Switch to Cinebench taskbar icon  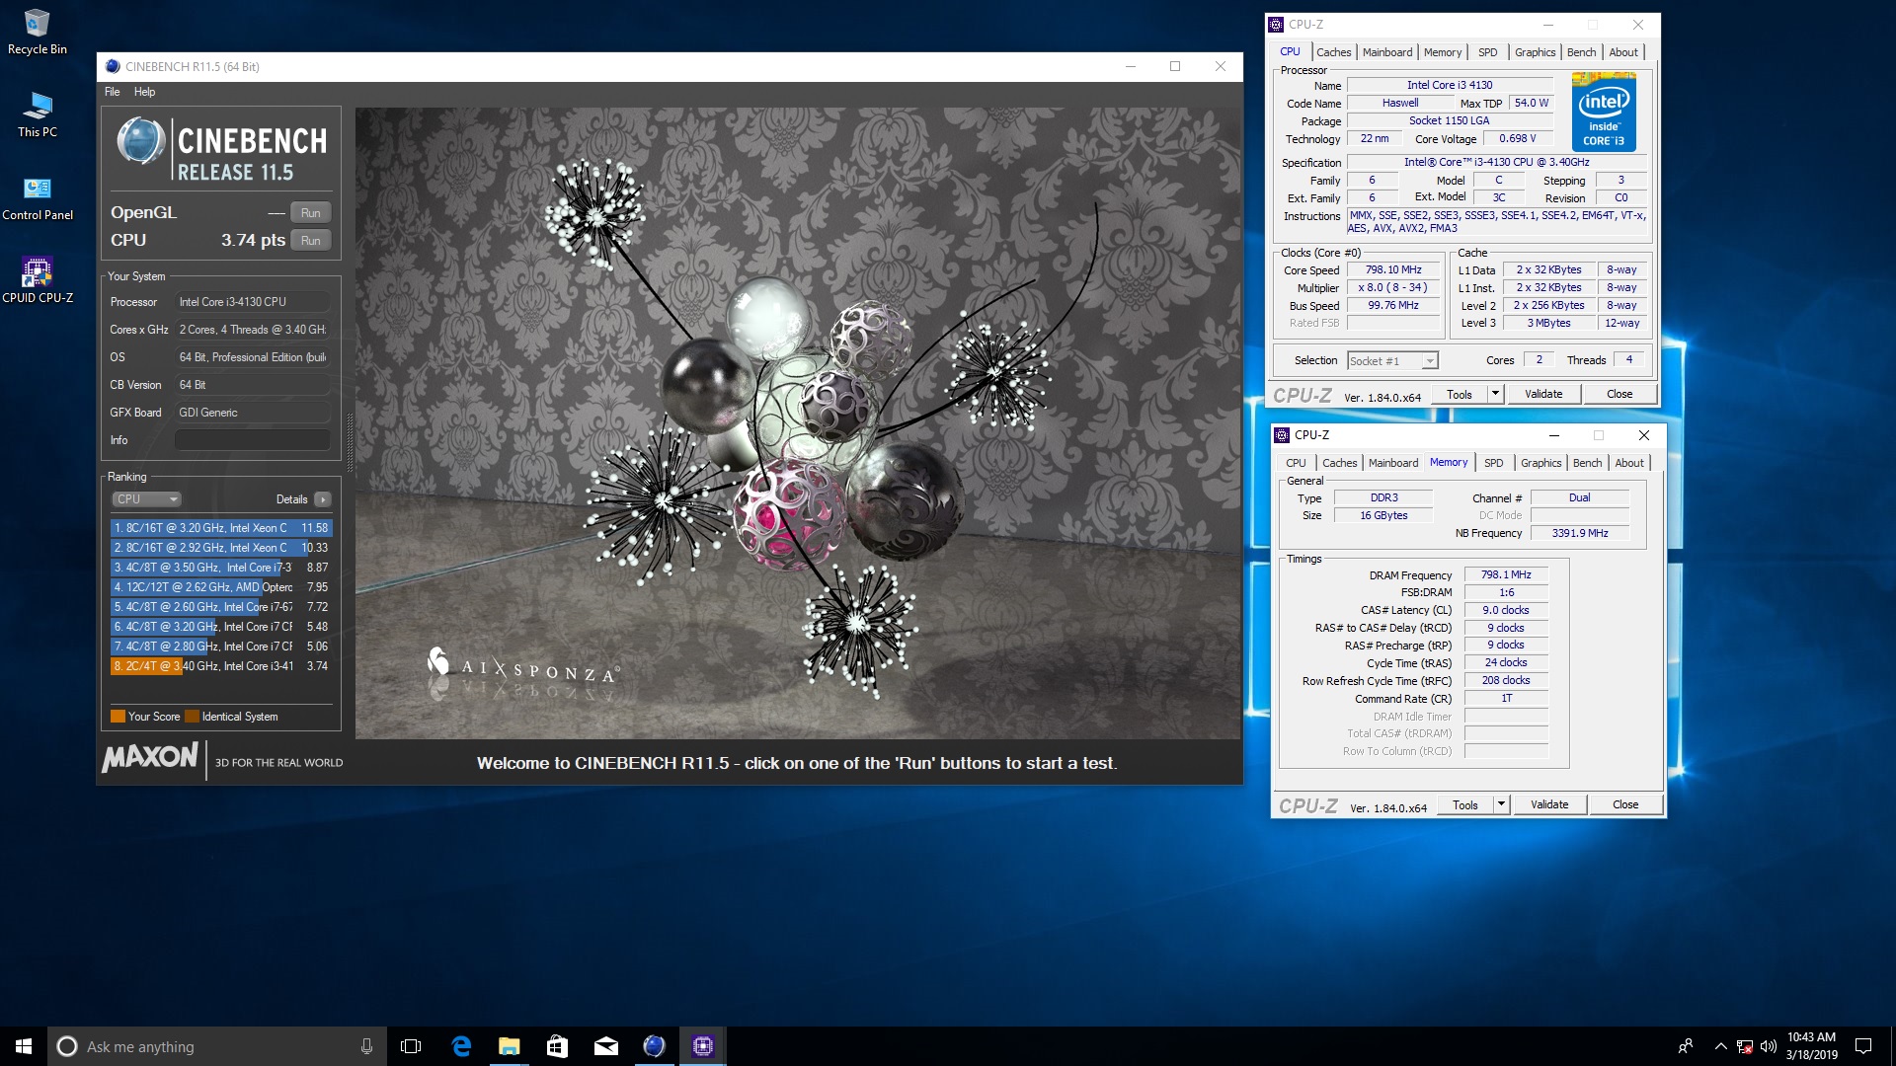(x=654, y=1046)
